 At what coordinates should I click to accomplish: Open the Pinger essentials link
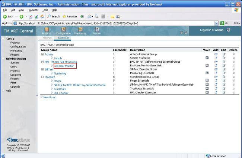click(57, 81)
